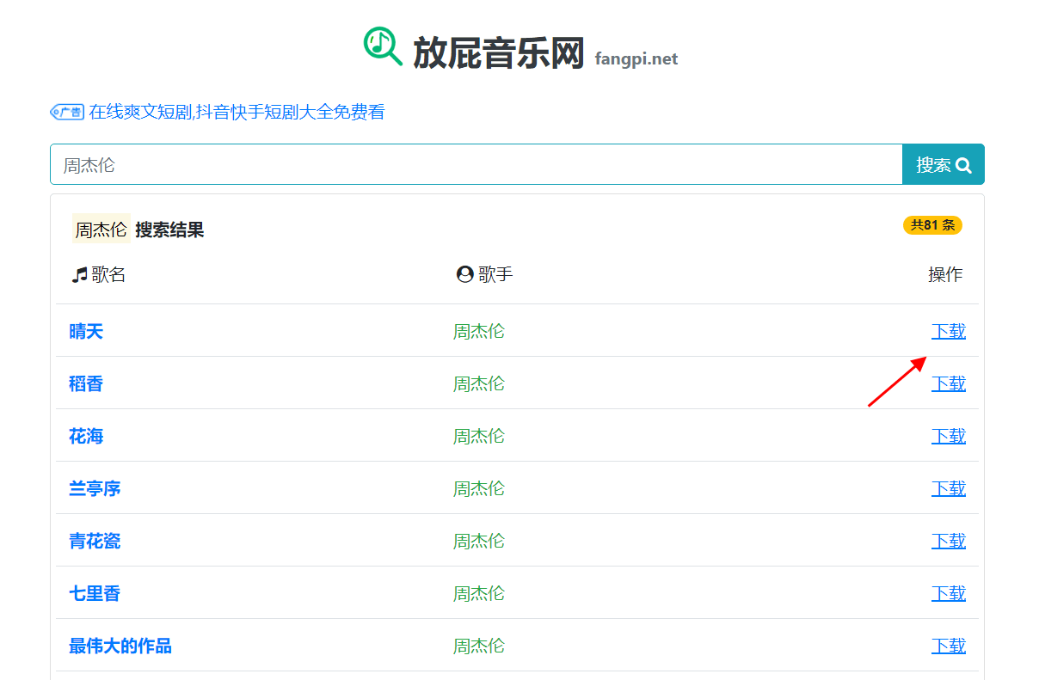Open the song 稻香
1039x680 pixels.
(86, 383)
